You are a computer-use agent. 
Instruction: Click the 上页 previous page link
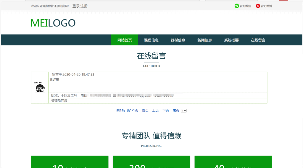[155, 111]
